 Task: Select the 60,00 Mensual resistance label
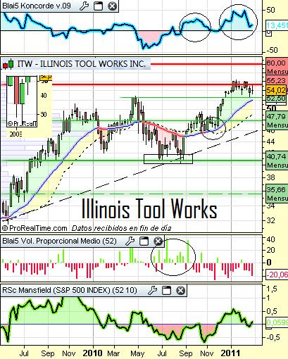pos(277,67)
